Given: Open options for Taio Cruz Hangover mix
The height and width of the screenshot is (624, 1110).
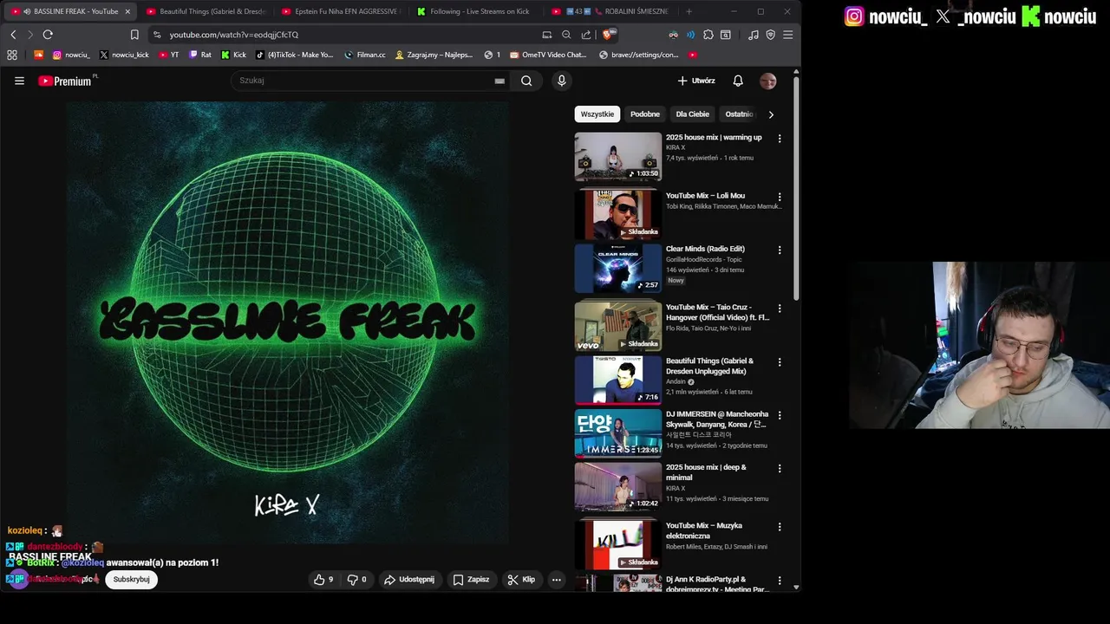Looking at the screenshot, I should [x=779, y=309].
